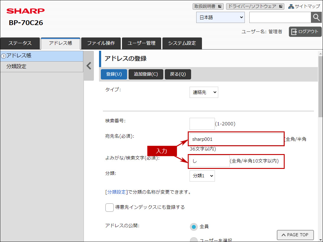Select アドレス帳 in the sidebar

[x=42, y=56]
